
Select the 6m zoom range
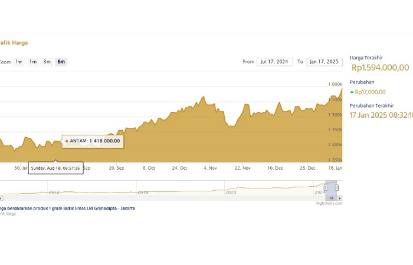coord(61,62)
